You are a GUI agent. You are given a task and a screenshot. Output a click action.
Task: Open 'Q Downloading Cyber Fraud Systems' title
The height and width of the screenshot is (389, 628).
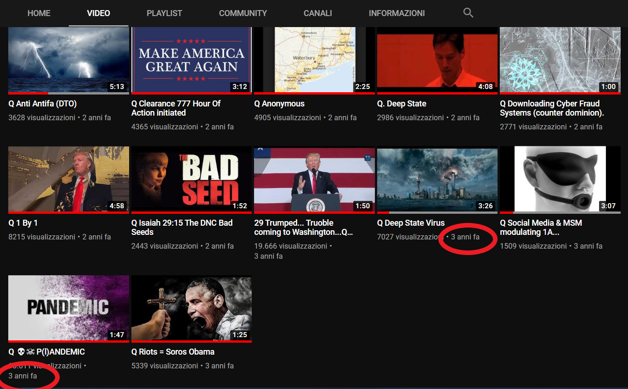click(x=552, y=108)
